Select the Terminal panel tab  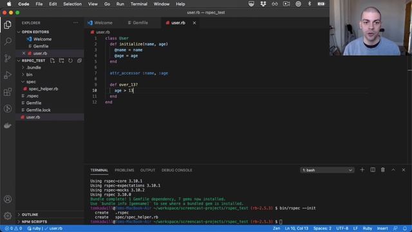[x=99, y=170]
